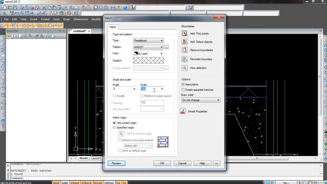Click the Pan hand icon
This screenshot has height=184, width=327.
click(x=84, y=7)
